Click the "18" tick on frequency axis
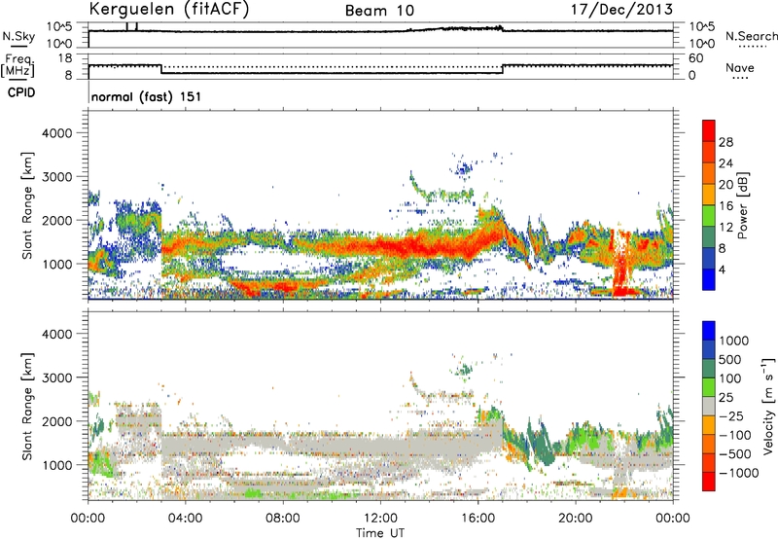 click(x=65, y=58)
